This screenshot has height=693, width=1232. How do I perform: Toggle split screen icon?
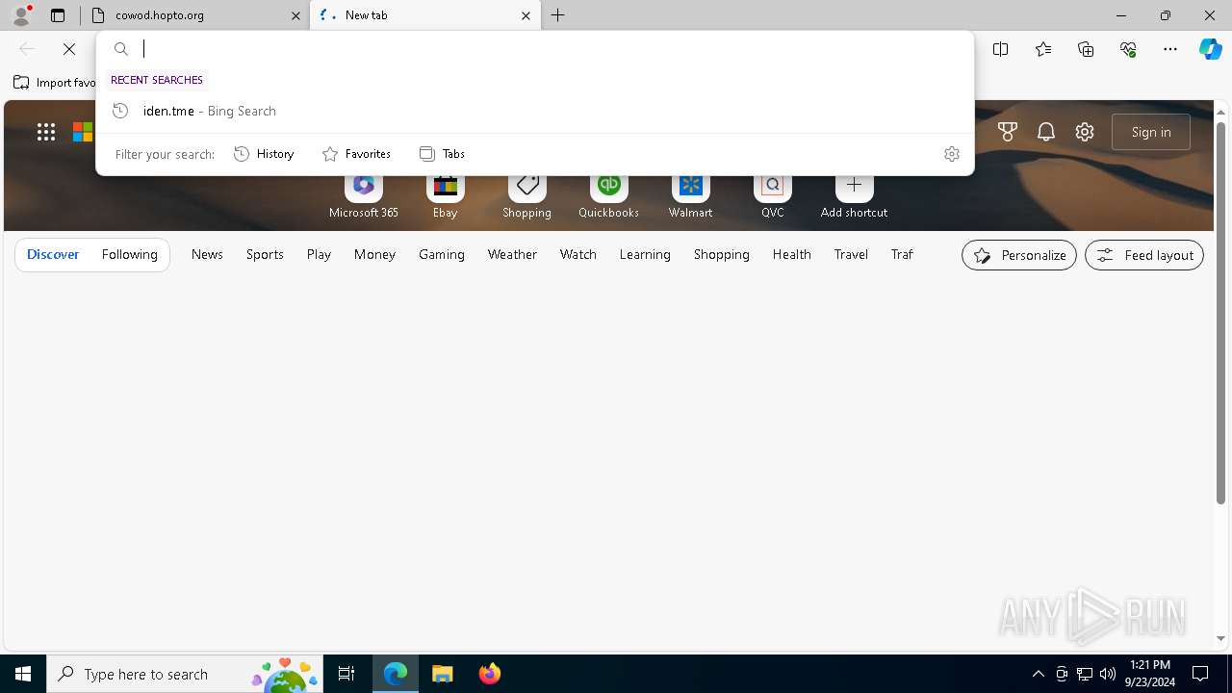1001,49
